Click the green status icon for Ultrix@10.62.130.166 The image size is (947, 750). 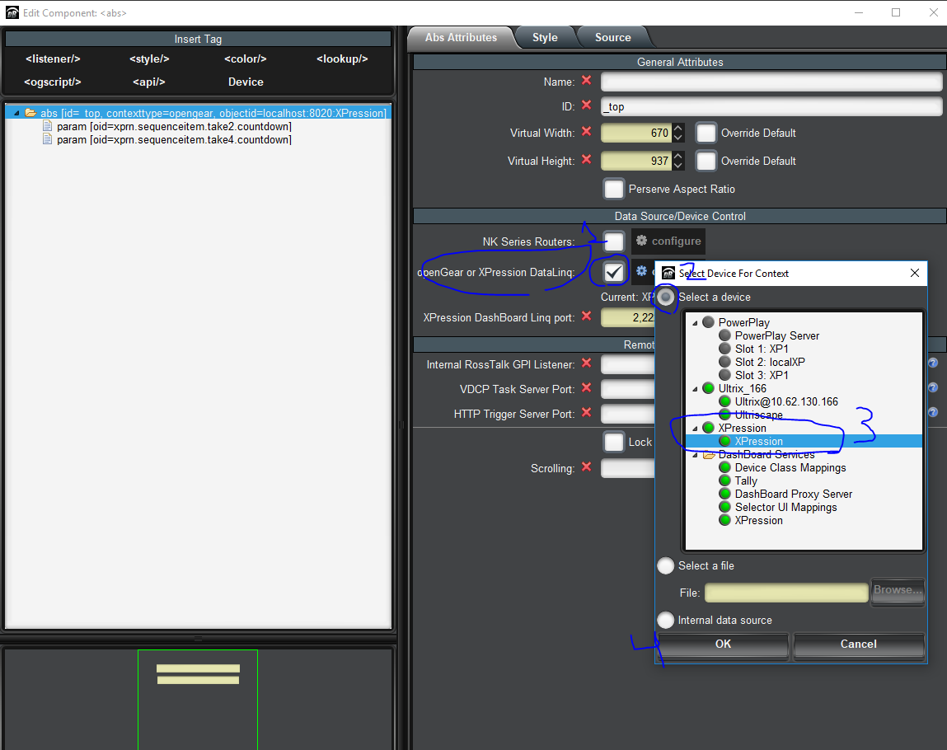tap(724, 401)
